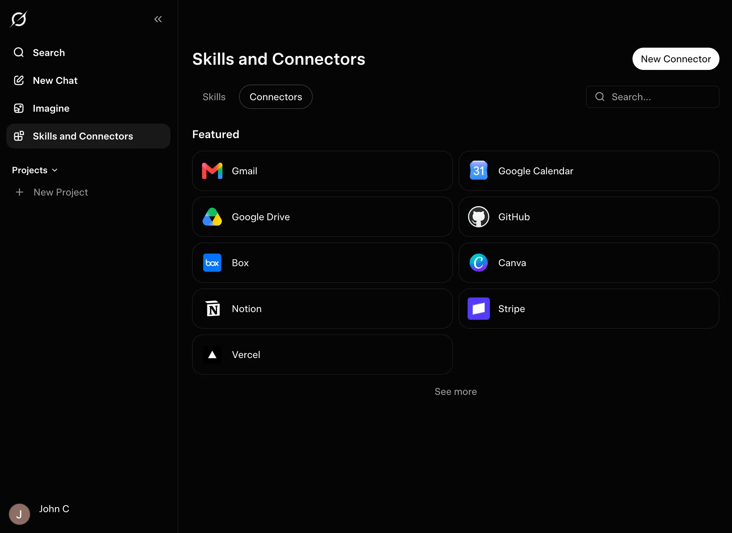Click the Canva circular logo icon

coord(479,263)
